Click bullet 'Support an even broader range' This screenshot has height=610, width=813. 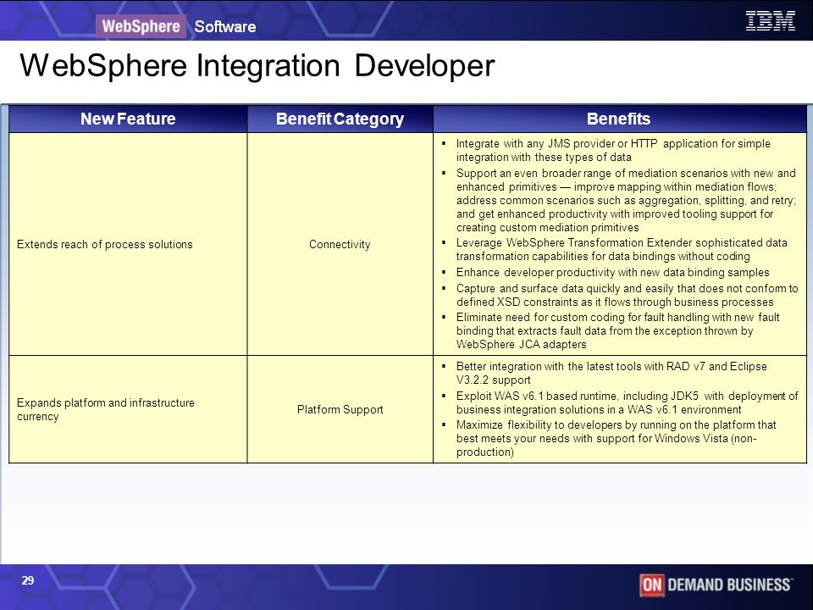tap(626, 200)
